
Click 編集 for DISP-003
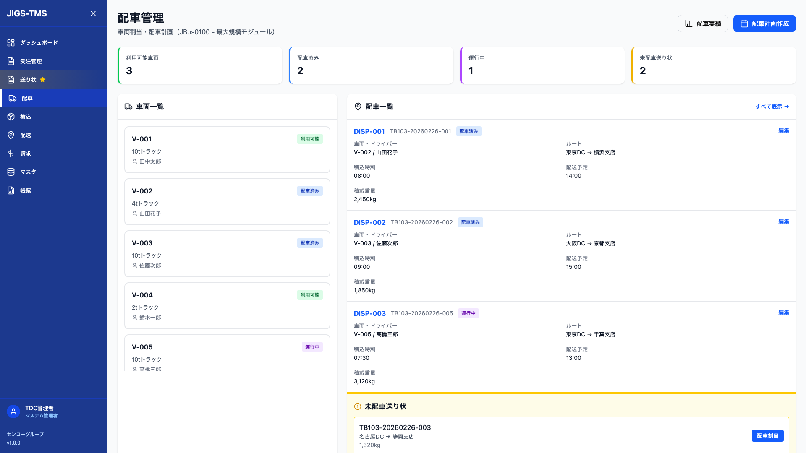(783, 312)
